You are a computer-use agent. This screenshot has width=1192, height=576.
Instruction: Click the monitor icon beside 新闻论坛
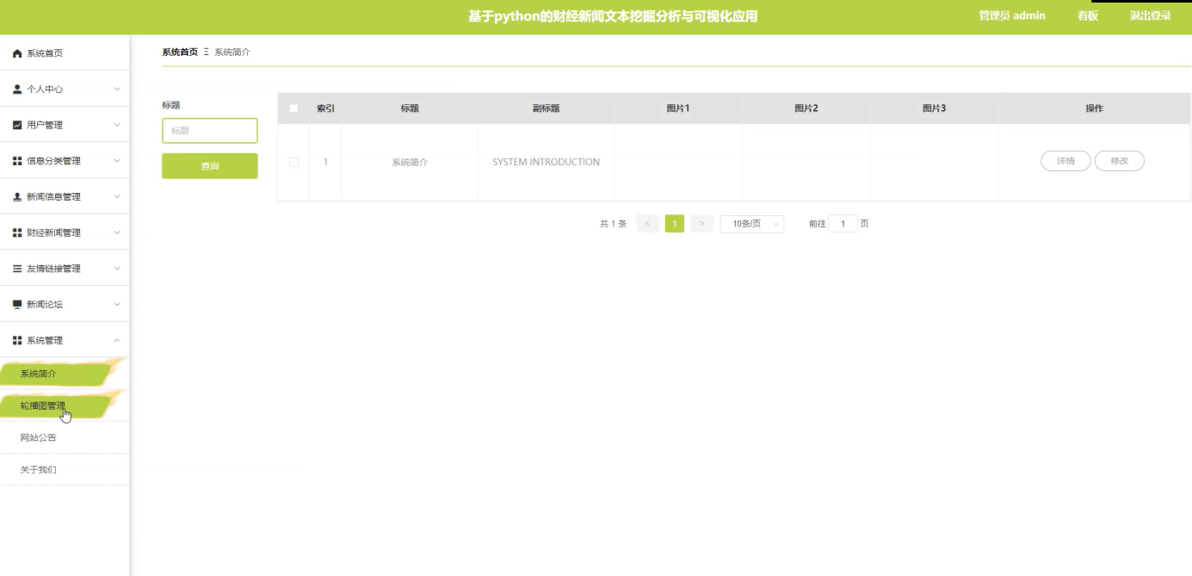click(17, 305)
